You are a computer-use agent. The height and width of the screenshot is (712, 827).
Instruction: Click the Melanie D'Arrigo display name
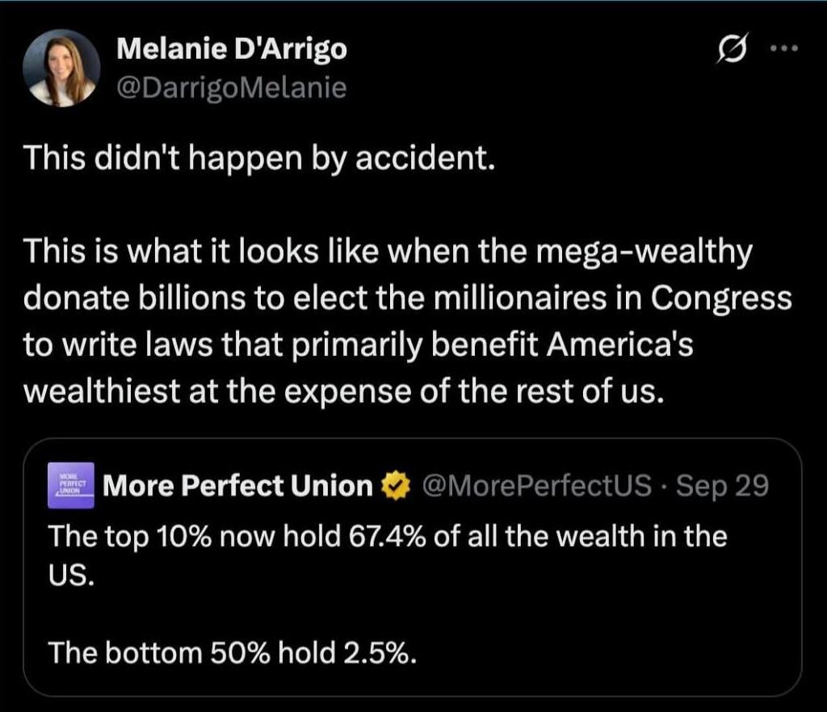pyautogui.click(x=232, y=50)
